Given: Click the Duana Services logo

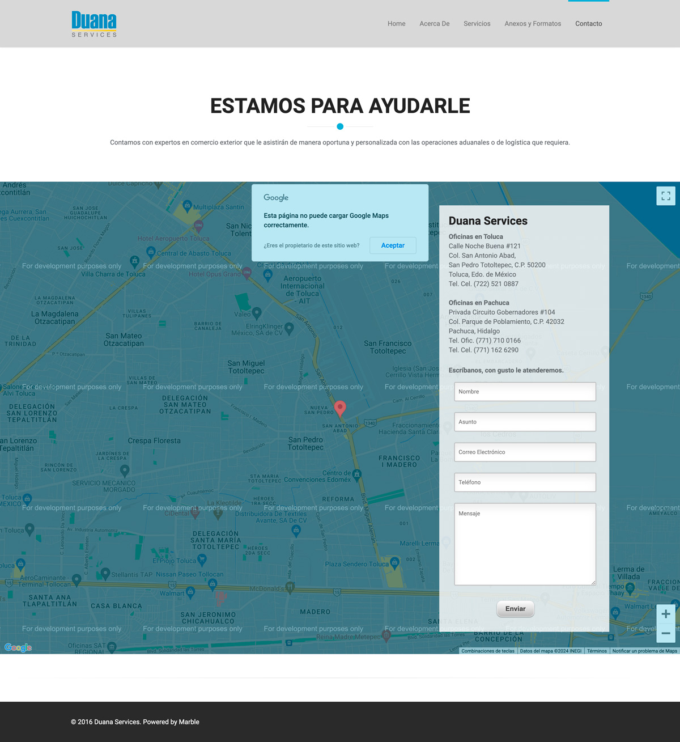Looking at the screenshot, I should pyautogui.click(x=94, y=24).
